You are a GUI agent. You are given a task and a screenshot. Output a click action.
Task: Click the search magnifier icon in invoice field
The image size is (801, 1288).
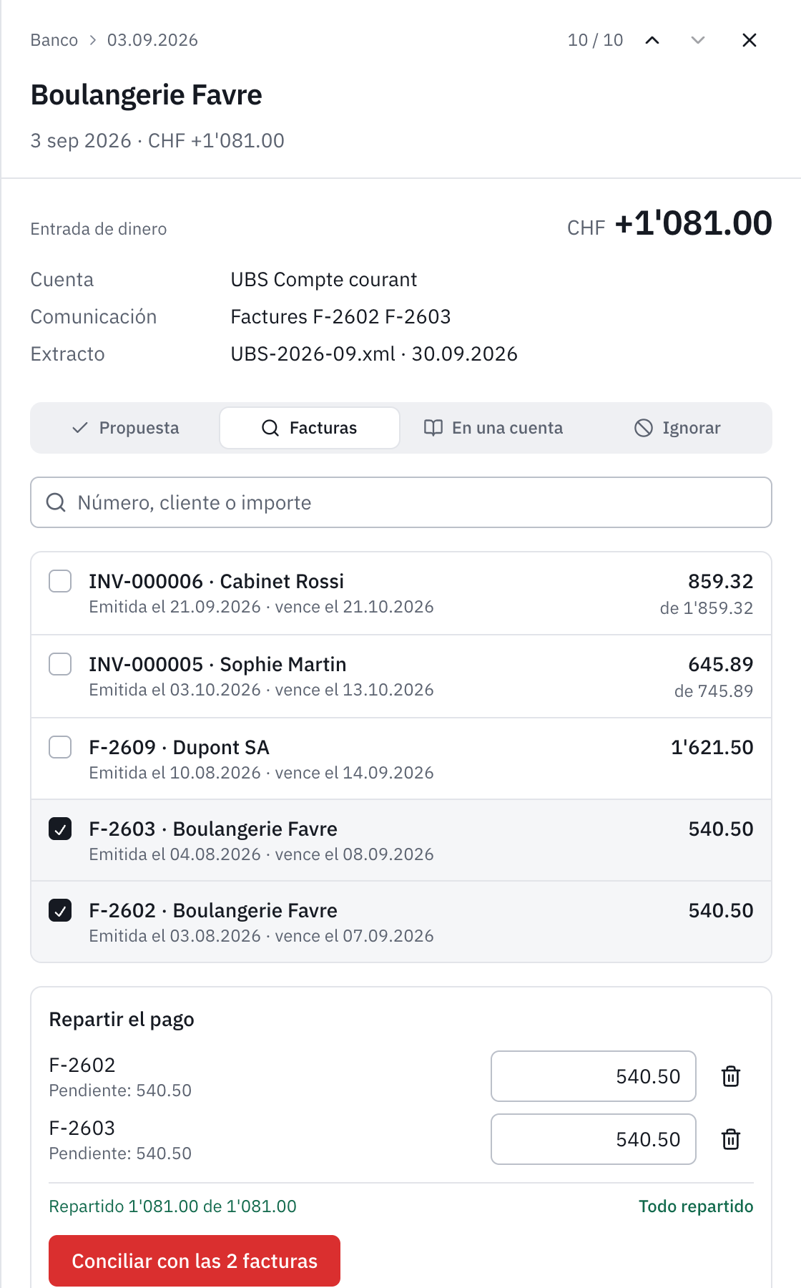pyautogui.click(x=56, y=502)
